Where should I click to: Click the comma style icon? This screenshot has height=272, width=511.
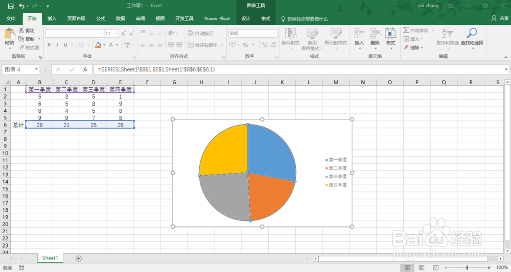pos(253,45)
